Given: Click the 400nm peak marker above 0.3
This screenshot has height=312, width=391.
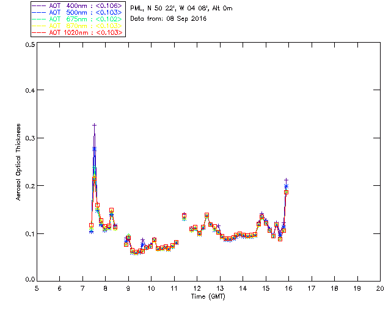Looking at the screenshot, I should point(94,125).
